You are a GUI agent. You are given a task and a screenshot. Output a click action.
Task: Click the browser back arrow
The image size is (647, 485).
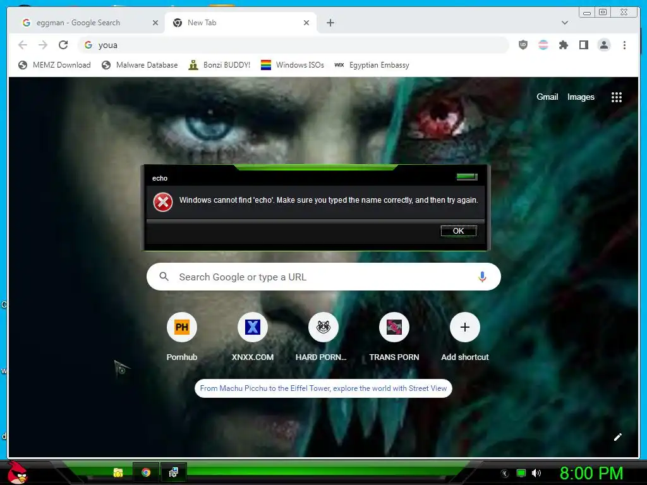pos(23,45)
